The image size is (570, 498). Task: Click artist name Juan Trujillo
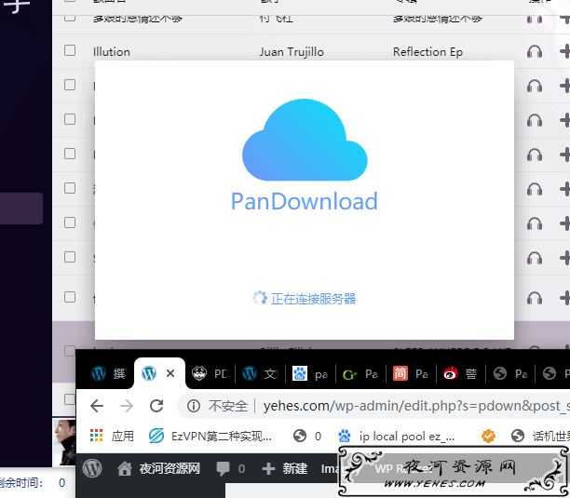click(292, 52)
